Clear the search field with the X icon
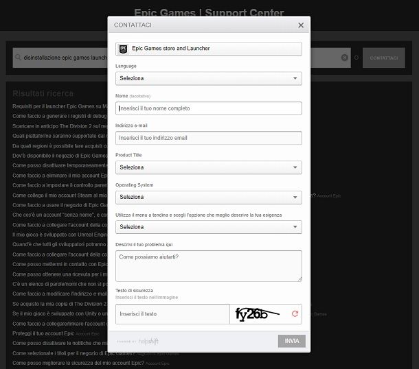Image resolution: width=419 pixels, height=369 pixels. (x=344, y=58)
